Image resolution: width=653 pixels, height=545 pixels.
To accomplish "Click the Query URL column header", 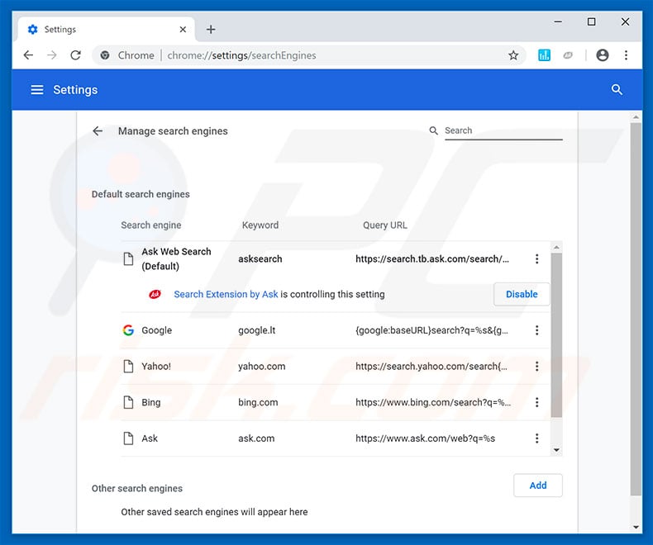I will [385, 225].
